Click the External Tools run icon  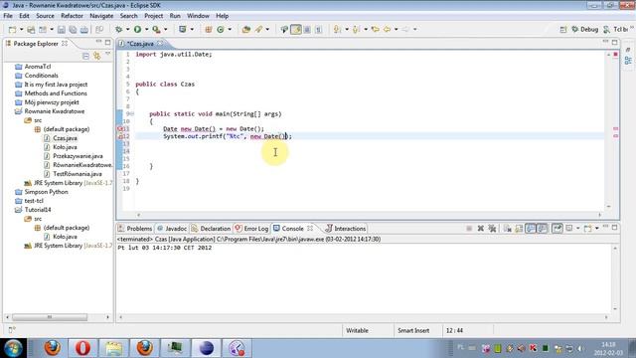point(156,29)
